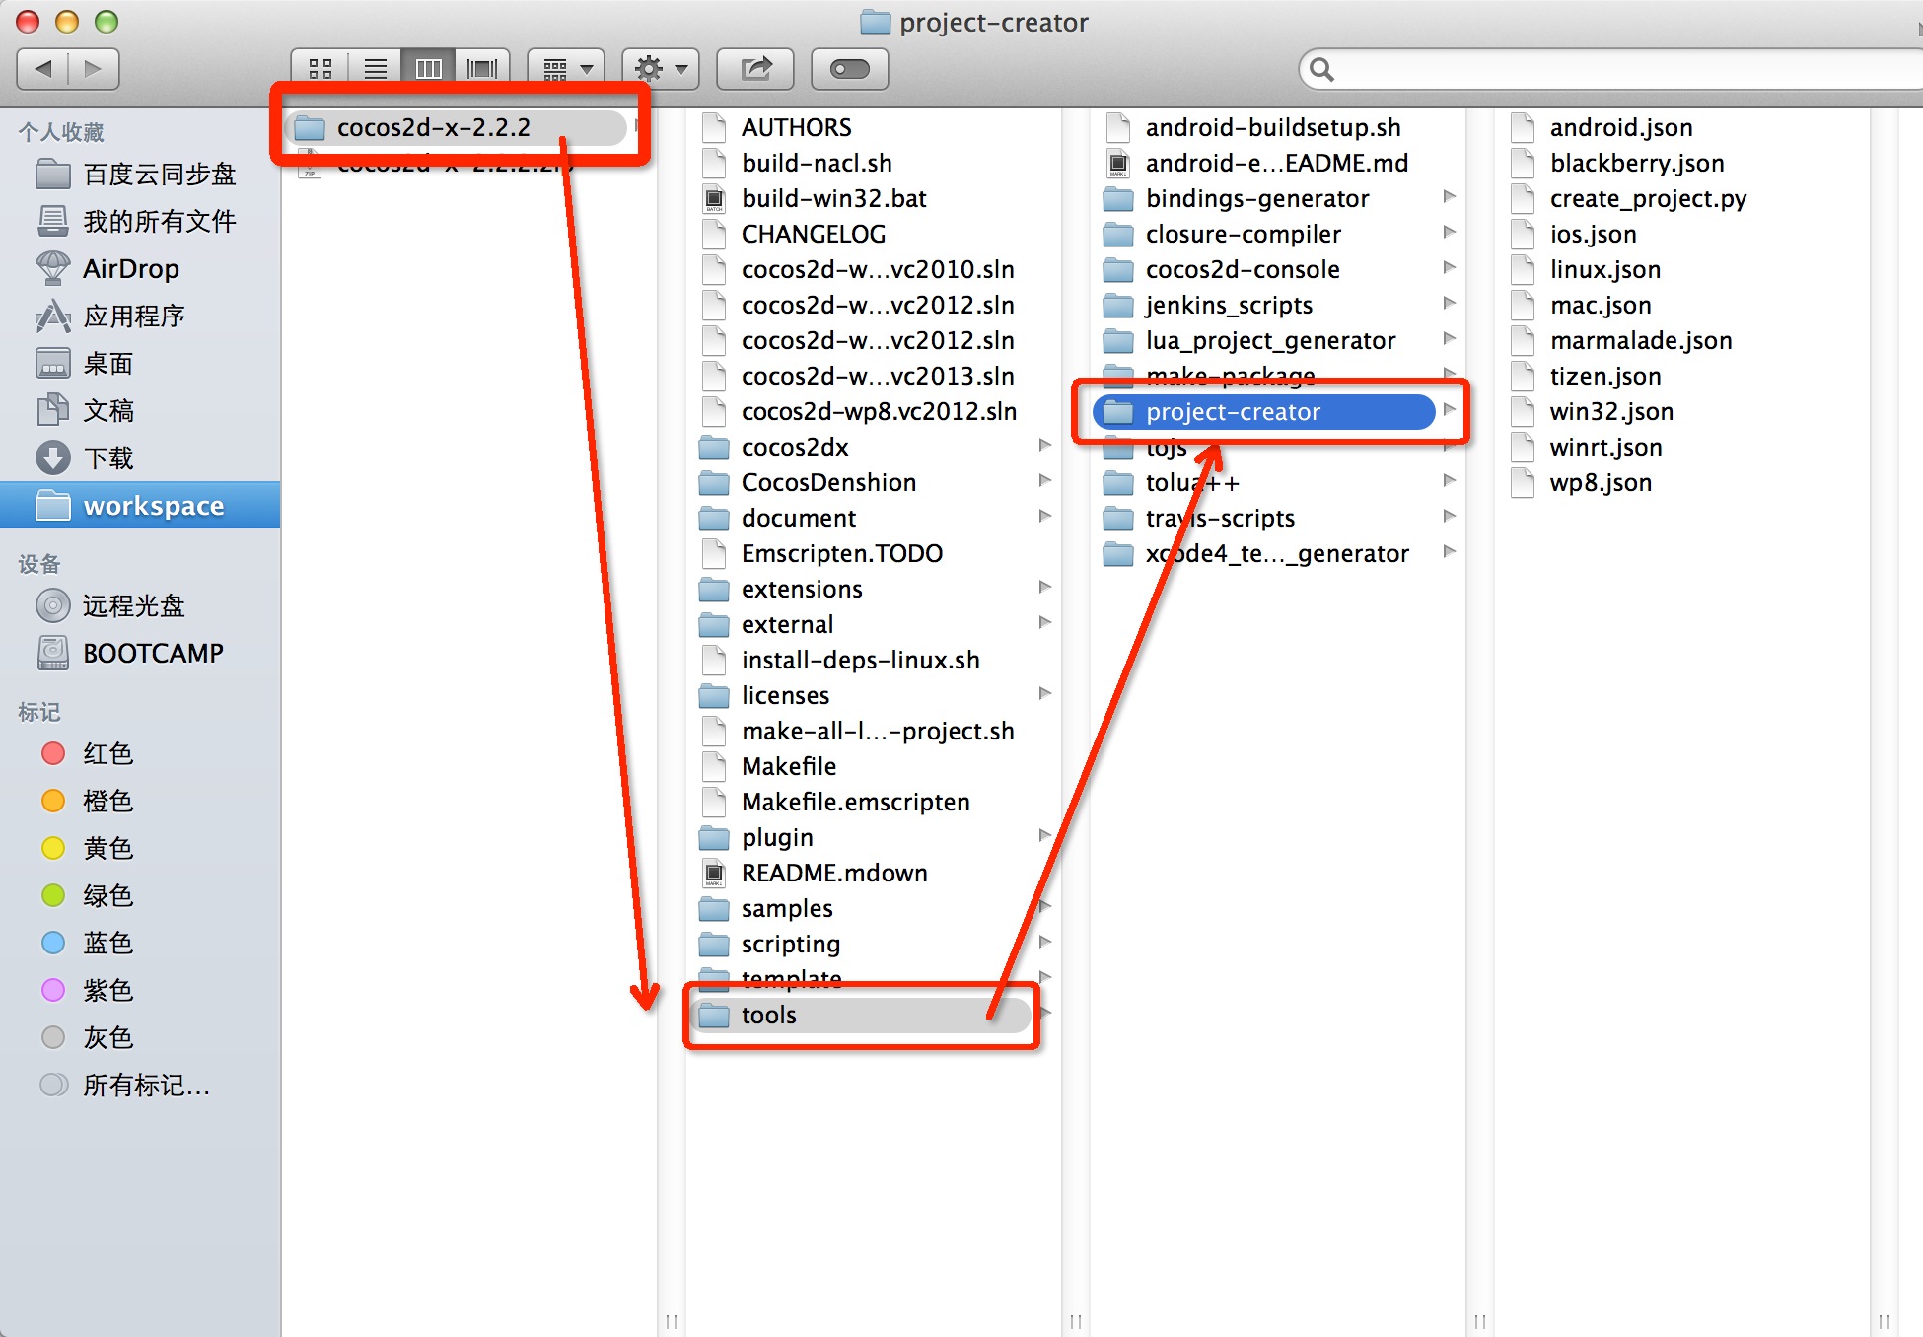Select 我的所有文件 in the sidebar
The image size is (1923, 1337).
(140, 222)
